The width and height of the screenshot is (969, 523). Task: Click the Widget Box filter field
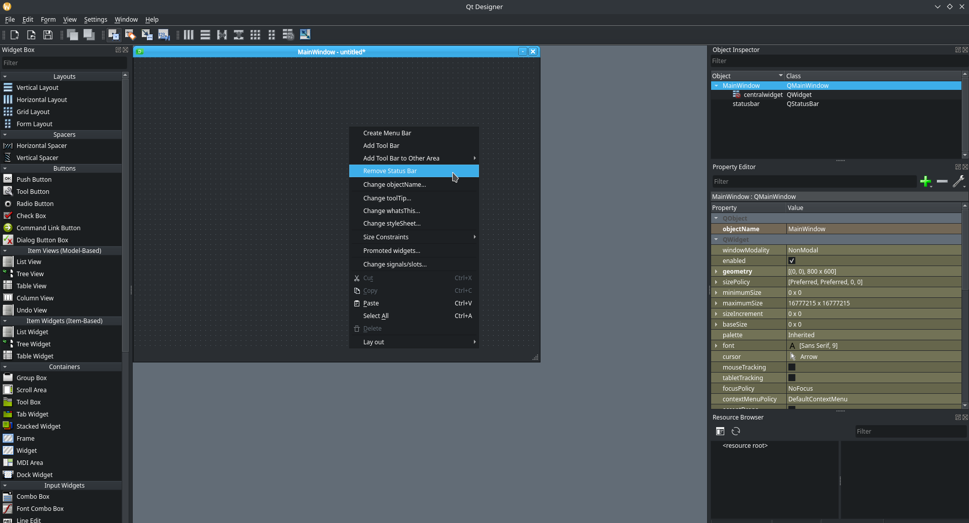64,63
